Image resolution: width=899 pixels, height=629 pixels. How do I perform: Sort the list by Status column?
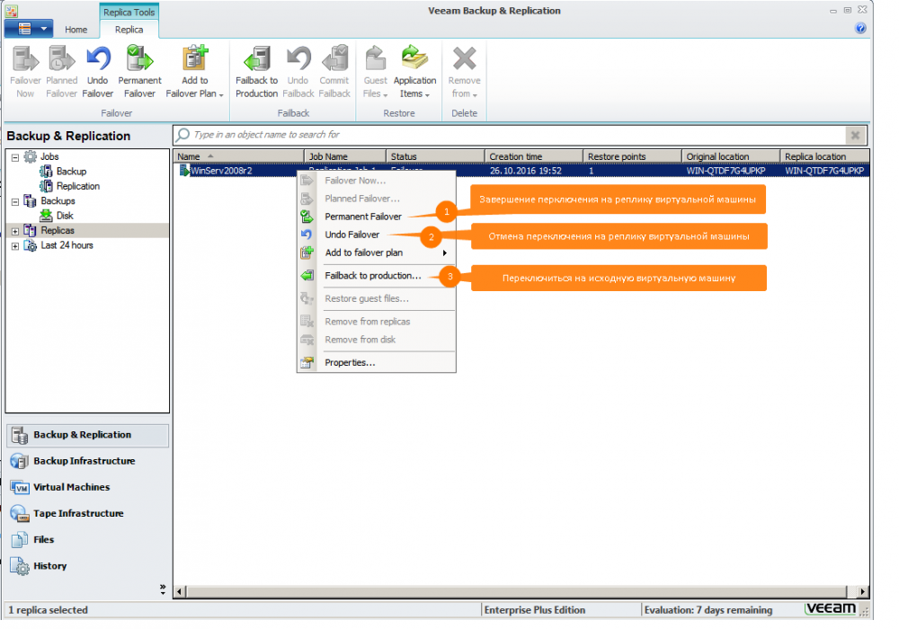435,156
